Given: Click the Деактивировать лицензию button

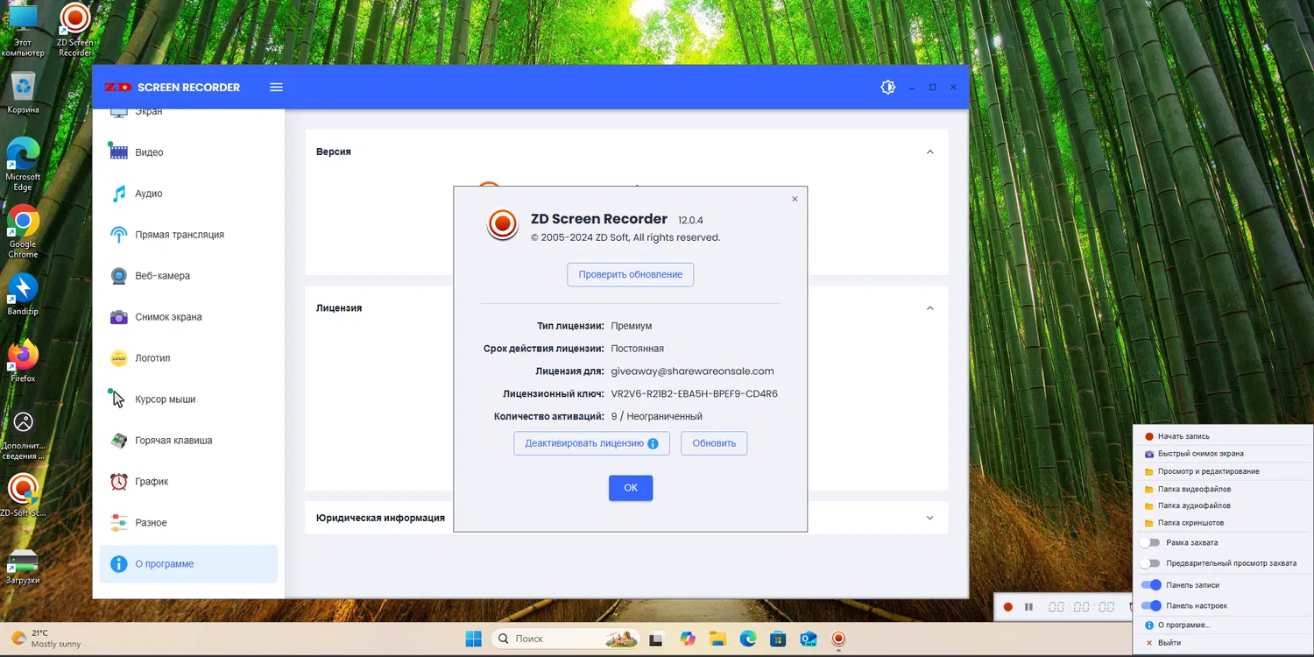Looking at the screenshot, I should tap(591, 443).
